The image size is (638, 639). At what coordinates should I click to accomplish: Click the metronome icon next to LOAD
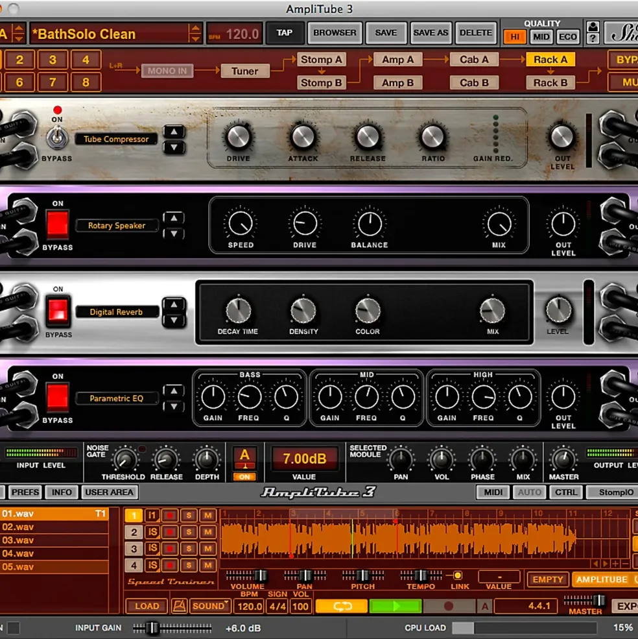pos(179,606)
